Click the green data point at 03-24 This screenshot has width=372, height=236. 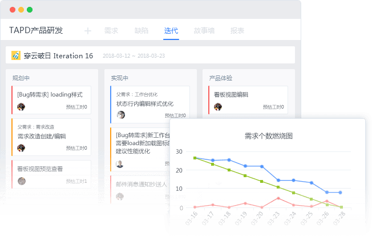(293, 193)
